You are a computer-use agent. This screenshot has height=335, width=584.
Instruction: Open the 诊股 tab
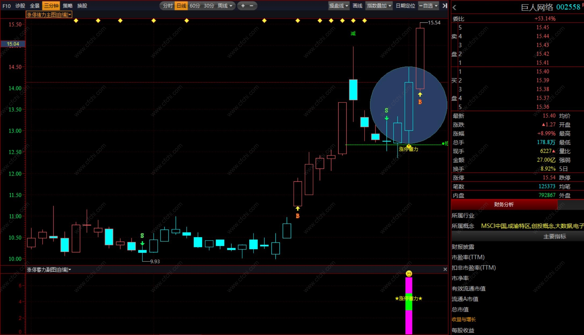point(20,6)
